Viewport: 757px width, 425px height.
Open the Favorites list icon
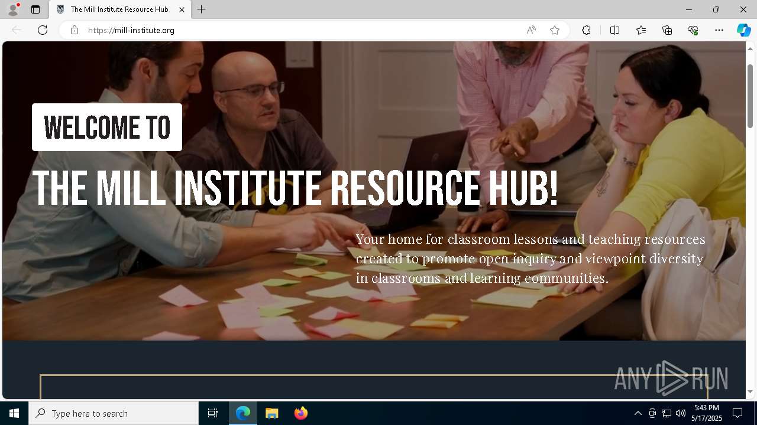pyautogui.click(x=641, y=30)
